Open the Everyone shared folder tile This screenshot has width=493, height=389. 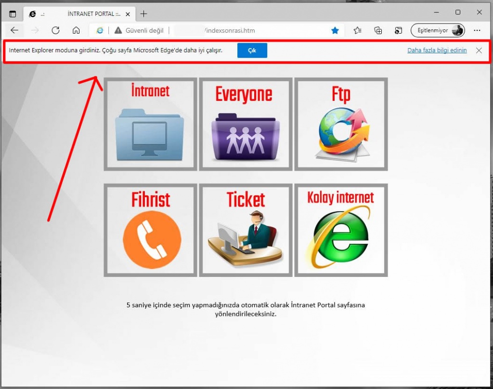[246, 124]
